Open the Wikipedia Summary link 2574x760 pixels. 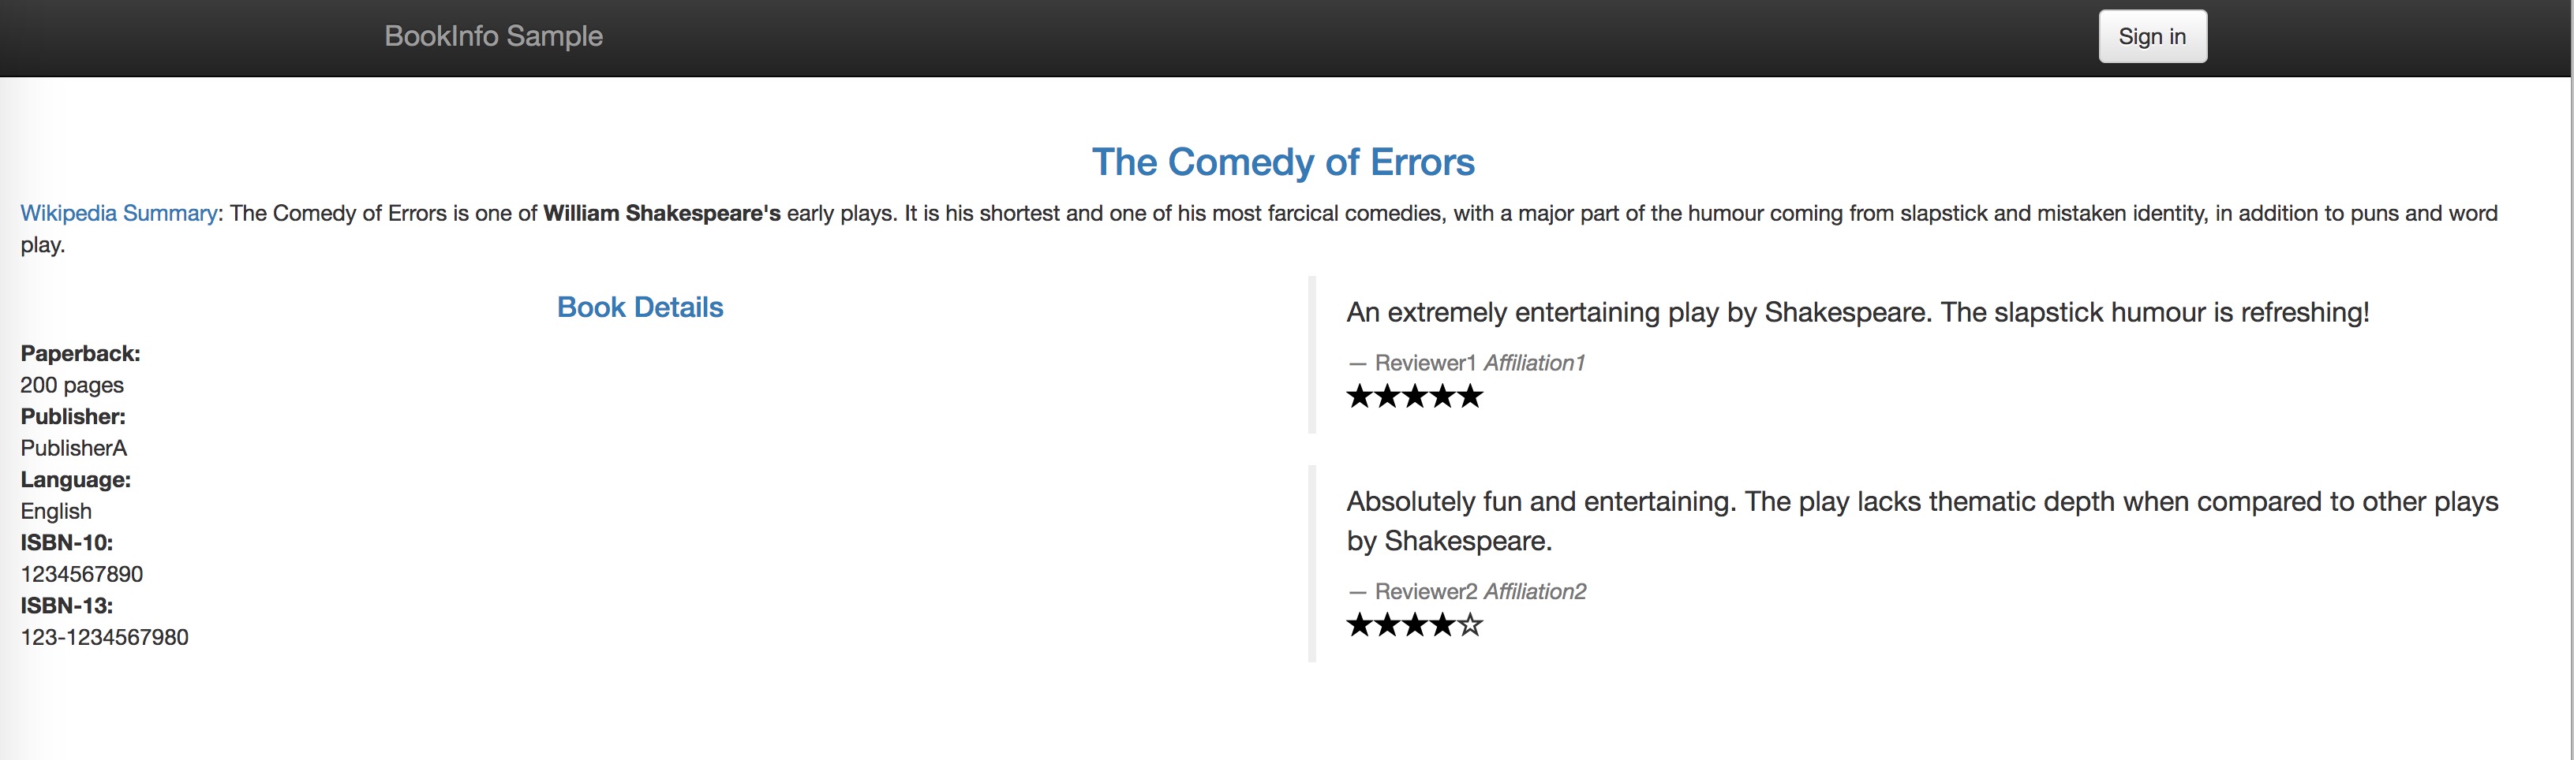(119, 213)
